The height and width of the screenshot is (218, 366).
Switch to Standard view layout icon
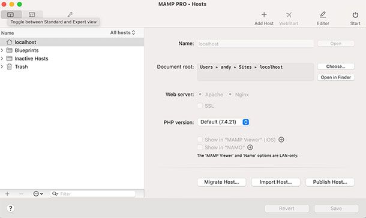(x=11, y=14)
